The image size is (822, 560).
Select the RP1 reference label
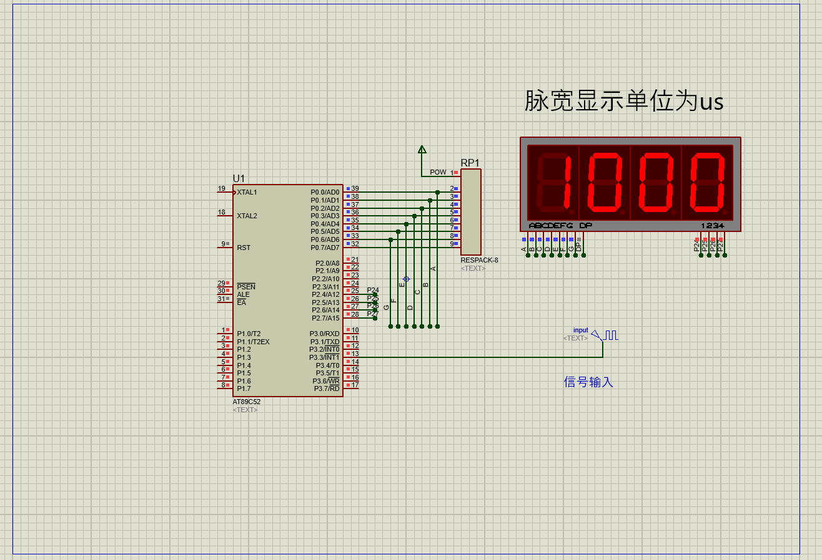point(470,163)
